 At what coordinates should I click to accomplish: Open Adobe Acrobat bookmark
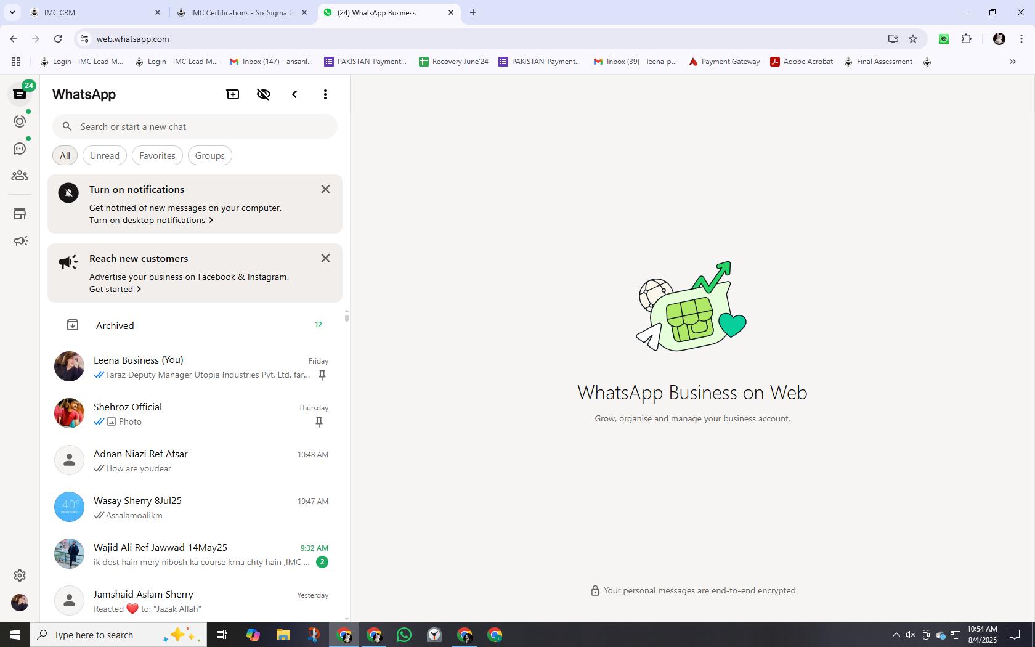pos(802,62)
